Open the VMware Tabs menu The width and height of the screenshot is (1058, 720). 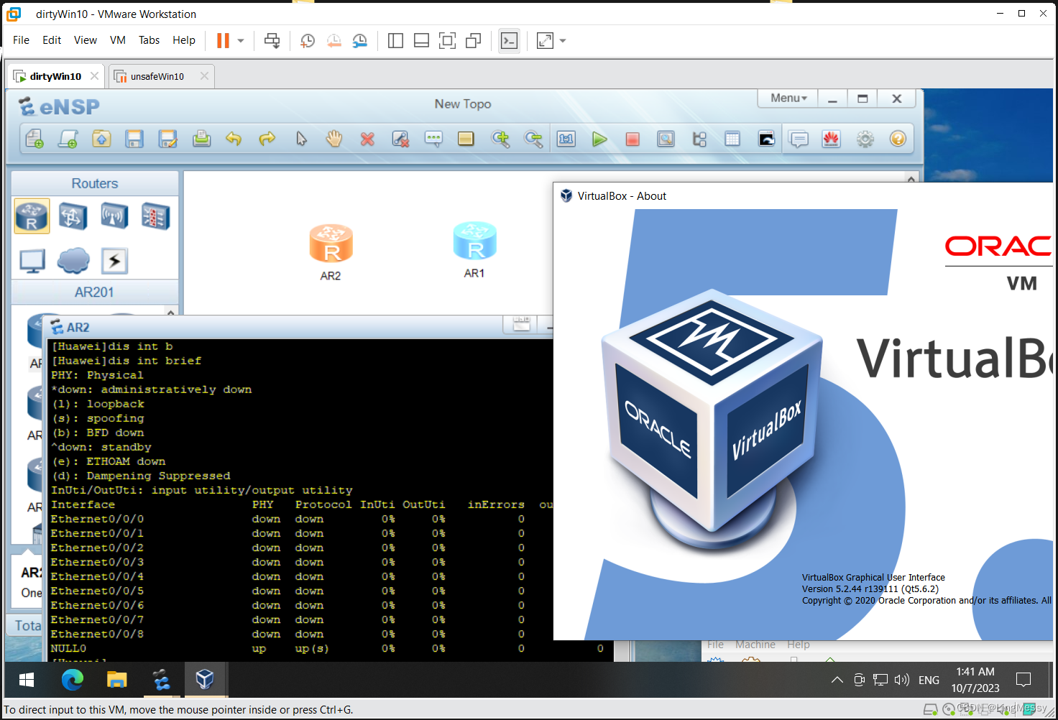(x=149, y=40)
